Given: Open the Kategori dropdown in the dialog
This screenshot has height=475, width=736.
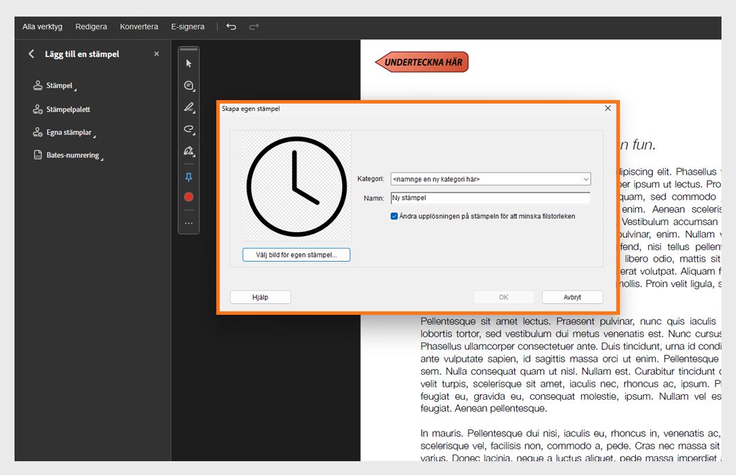Looking at the screenshot, I should 585,179.
